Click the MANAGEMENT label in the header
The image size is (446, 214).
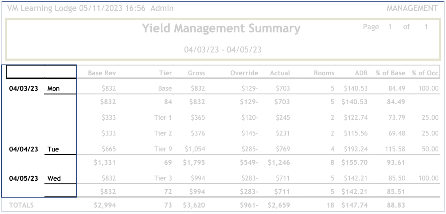(x=412, y=8)
